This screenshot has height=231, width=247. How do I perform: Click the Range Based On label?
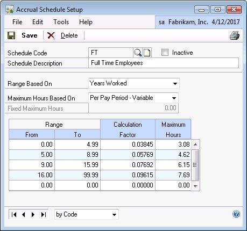[x=30, y=84]
